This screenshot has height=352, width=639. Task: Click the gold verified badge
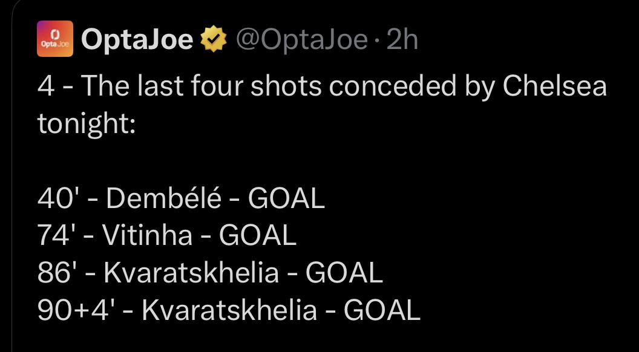(x=214, y=39)
